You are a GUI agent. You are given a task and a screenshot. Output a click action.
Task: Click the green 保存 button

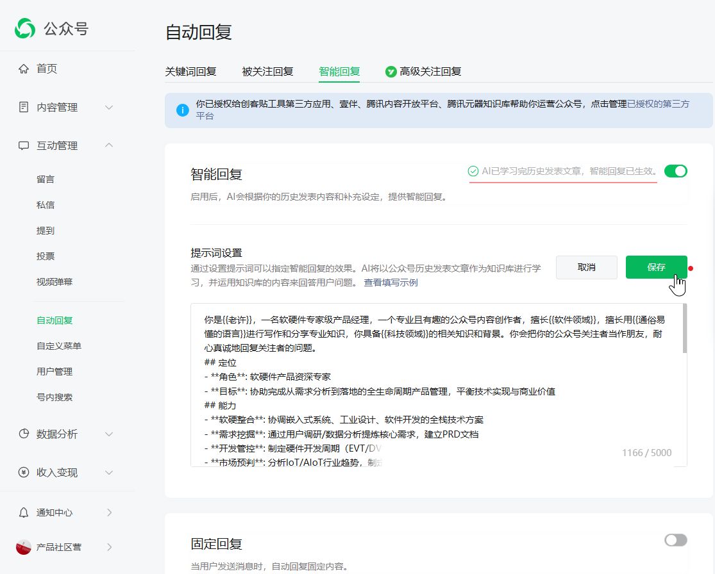[x=656, y=267]
